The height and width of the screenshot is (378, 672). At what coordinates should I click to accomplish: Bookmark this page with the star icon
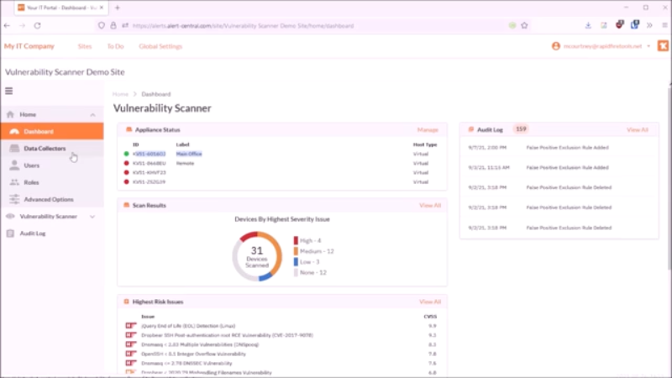coord(524,26)
